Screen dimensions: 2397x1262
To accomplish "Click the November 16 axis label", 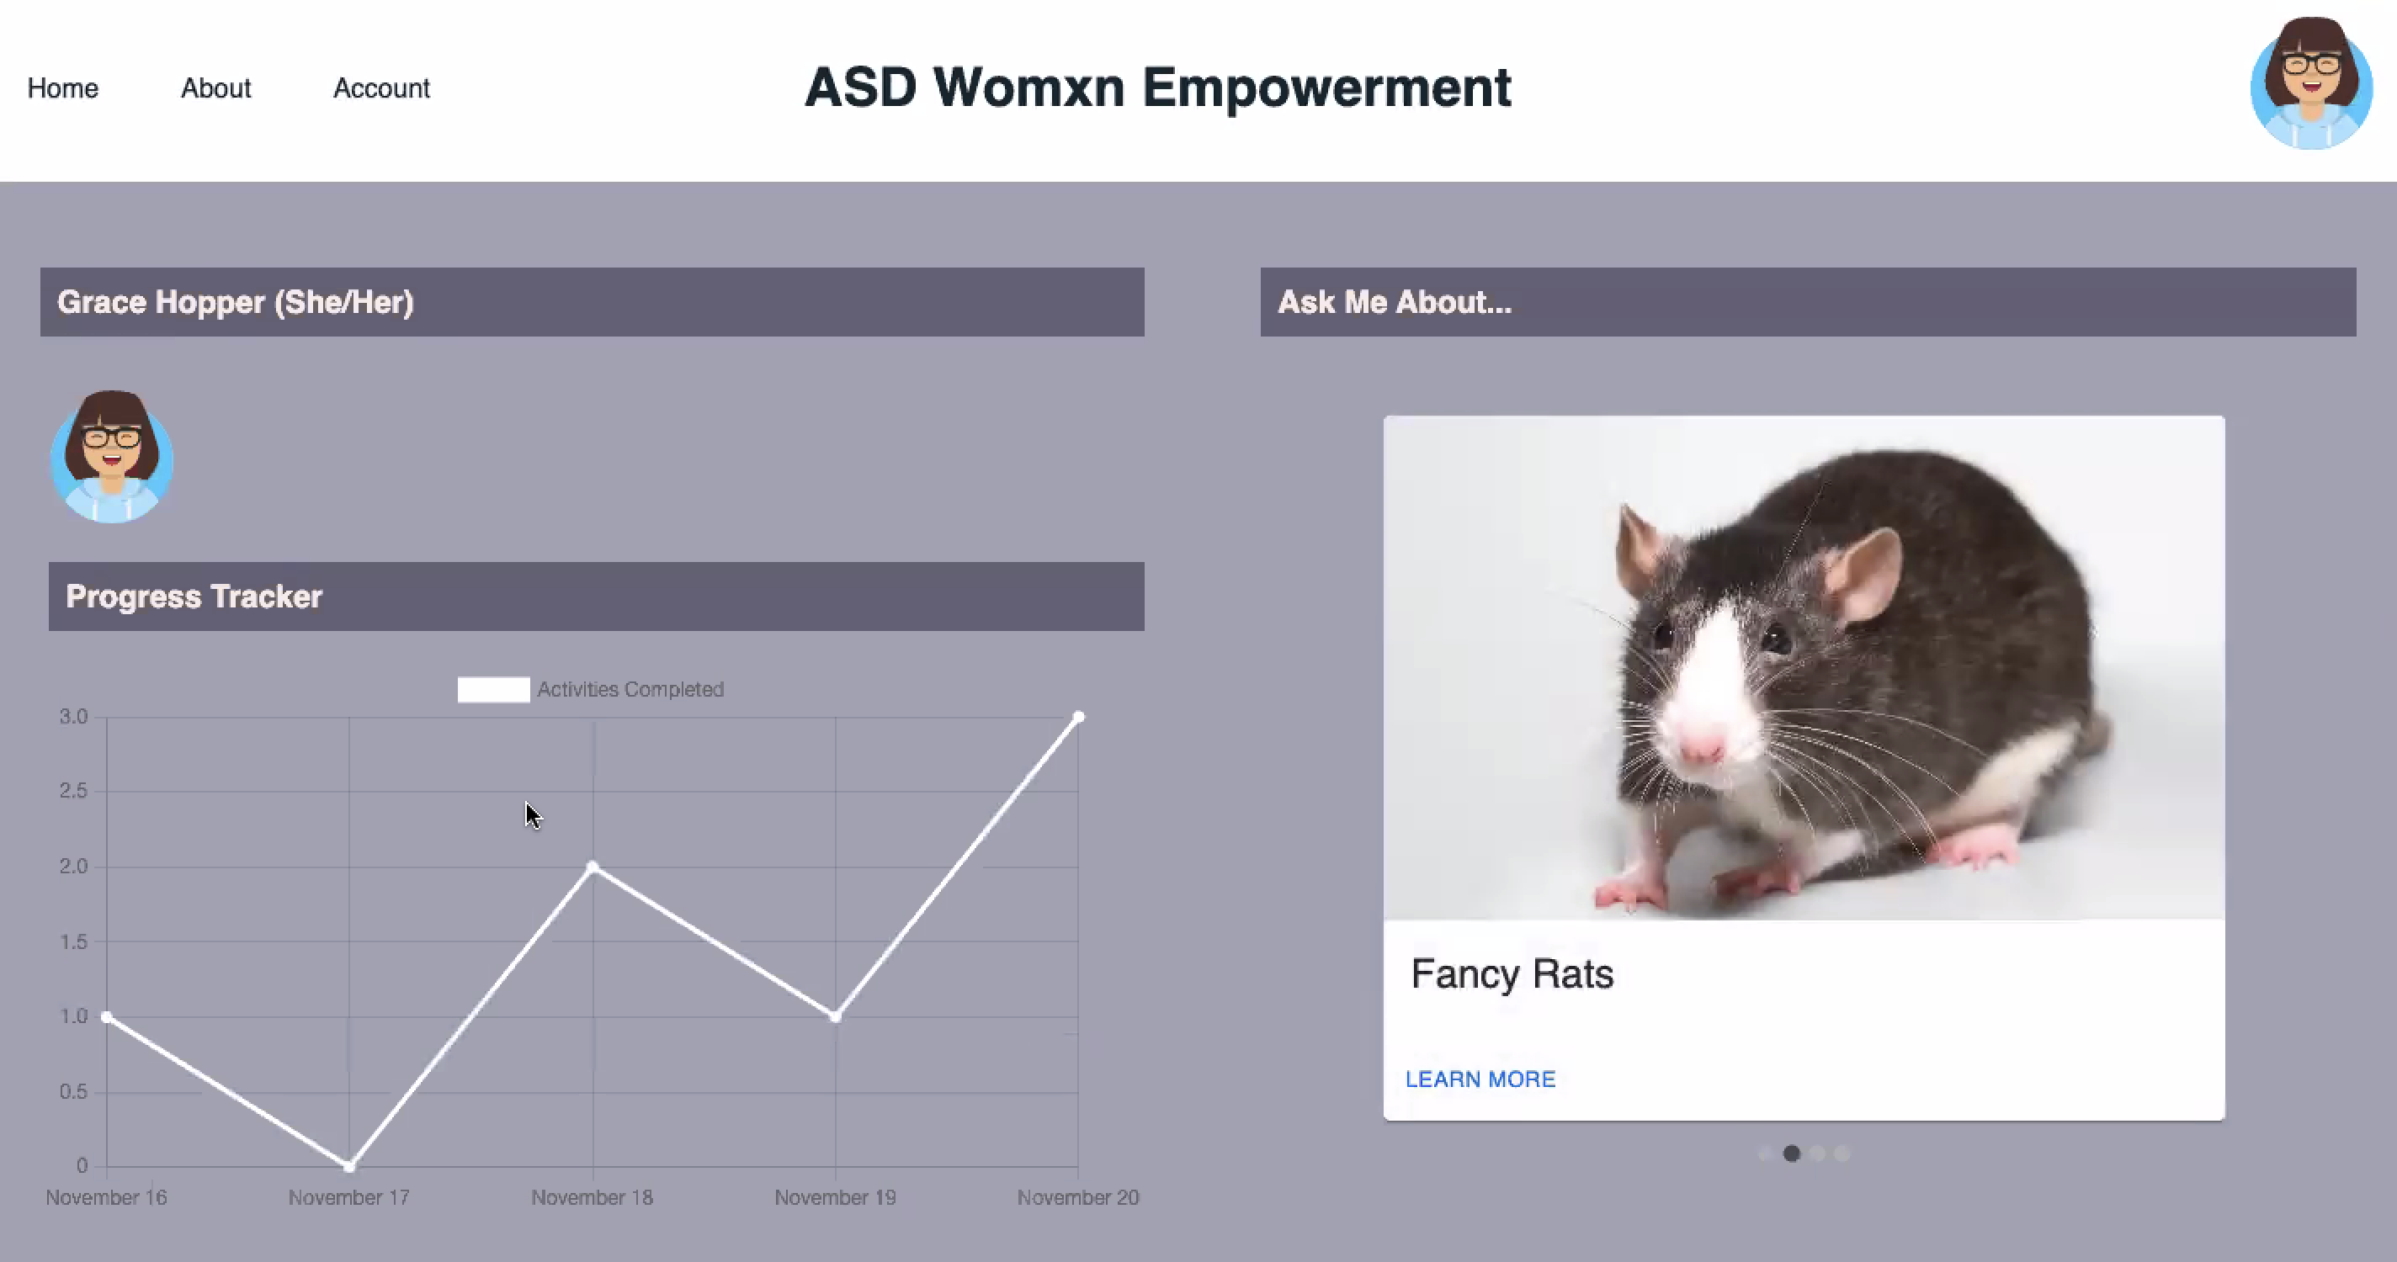I will (x=106, y=1197).
